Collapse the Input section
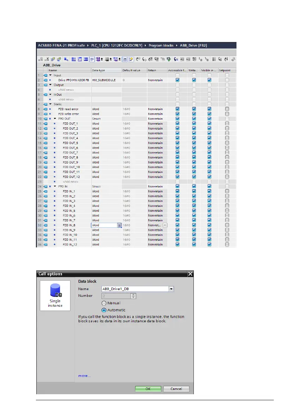Screen dimensions: 296x420 [x=50, y=75]
